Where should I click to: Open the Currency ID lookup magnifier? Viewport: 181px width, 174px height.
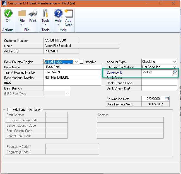174,72
